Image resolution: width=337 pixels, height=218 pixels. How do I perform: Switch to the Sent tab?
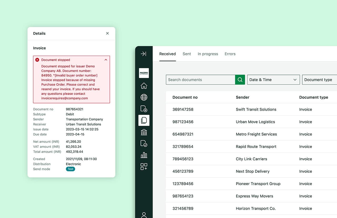[x=187, y=54]
